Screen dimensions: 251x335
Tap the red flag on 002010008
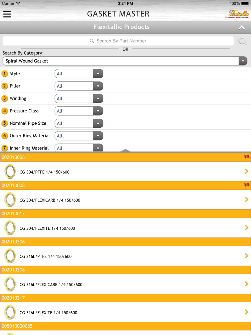[x=247, y=185]
